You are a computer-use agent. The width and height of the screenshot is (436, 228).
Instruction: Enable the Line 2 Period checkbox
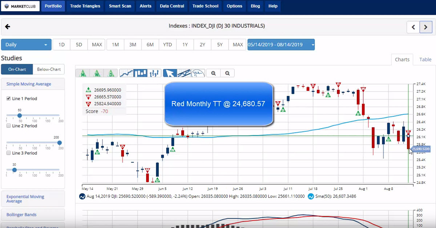(8, 126)
